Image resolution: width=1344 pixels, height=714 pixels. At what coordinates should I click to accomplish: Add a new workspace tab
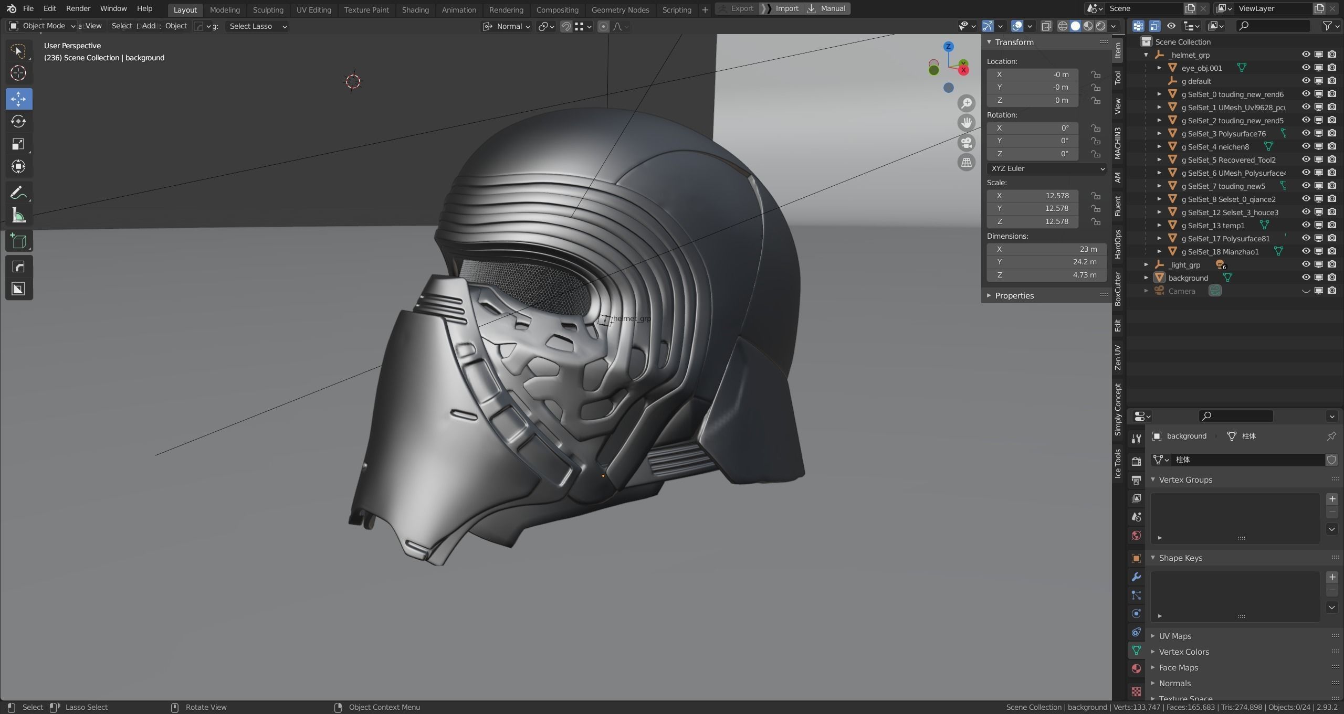pos(705,9)
